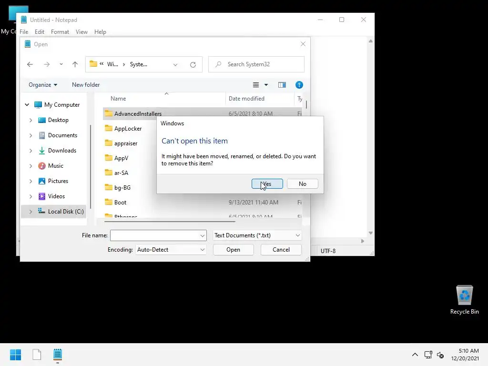Open the Edit menu in Notepad
Viewport: 488px width, 366px height.
coord(40,32)
